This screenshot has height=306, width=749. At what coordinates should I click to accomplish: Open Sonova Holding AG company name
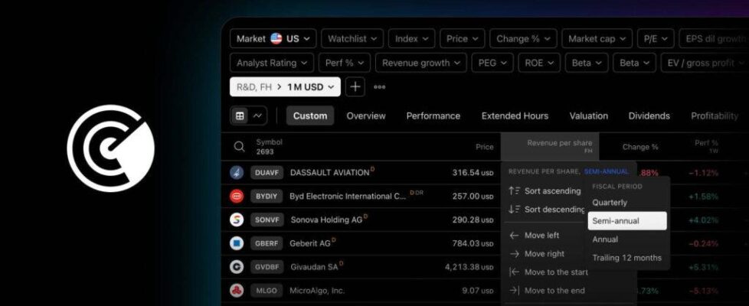(x=326, y=220)
